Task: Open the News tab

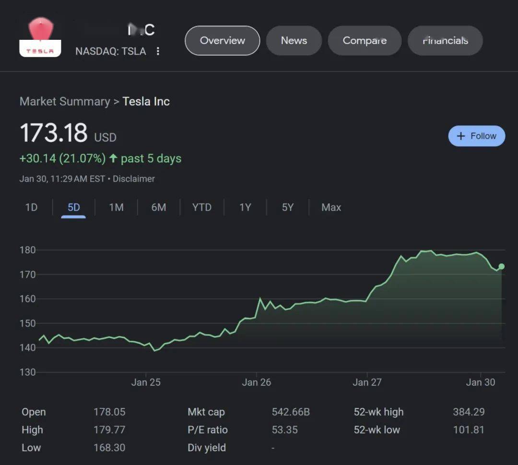Action: [x=294, y=41]
